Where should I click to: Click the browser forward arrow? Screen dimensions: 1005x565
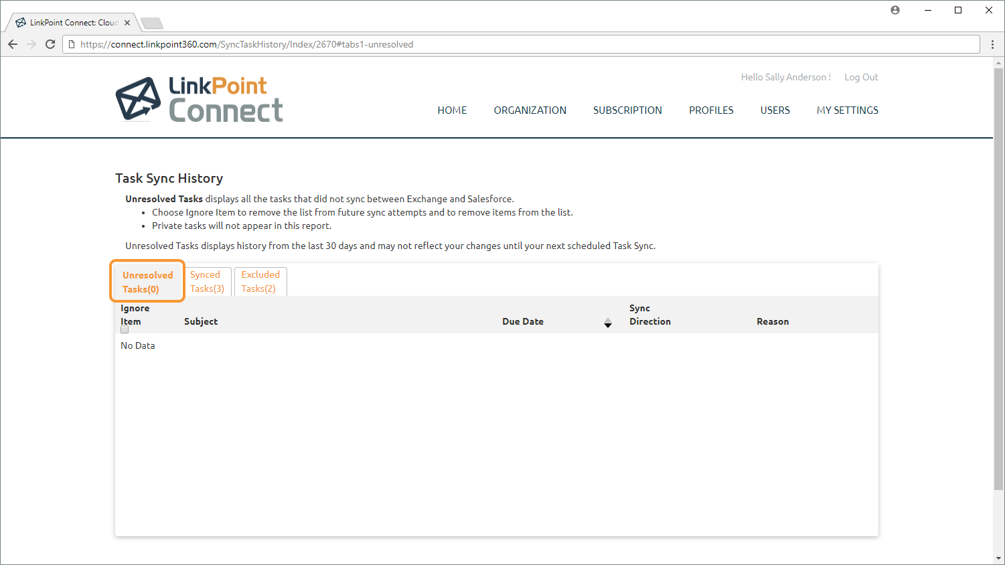click(31, 44)
